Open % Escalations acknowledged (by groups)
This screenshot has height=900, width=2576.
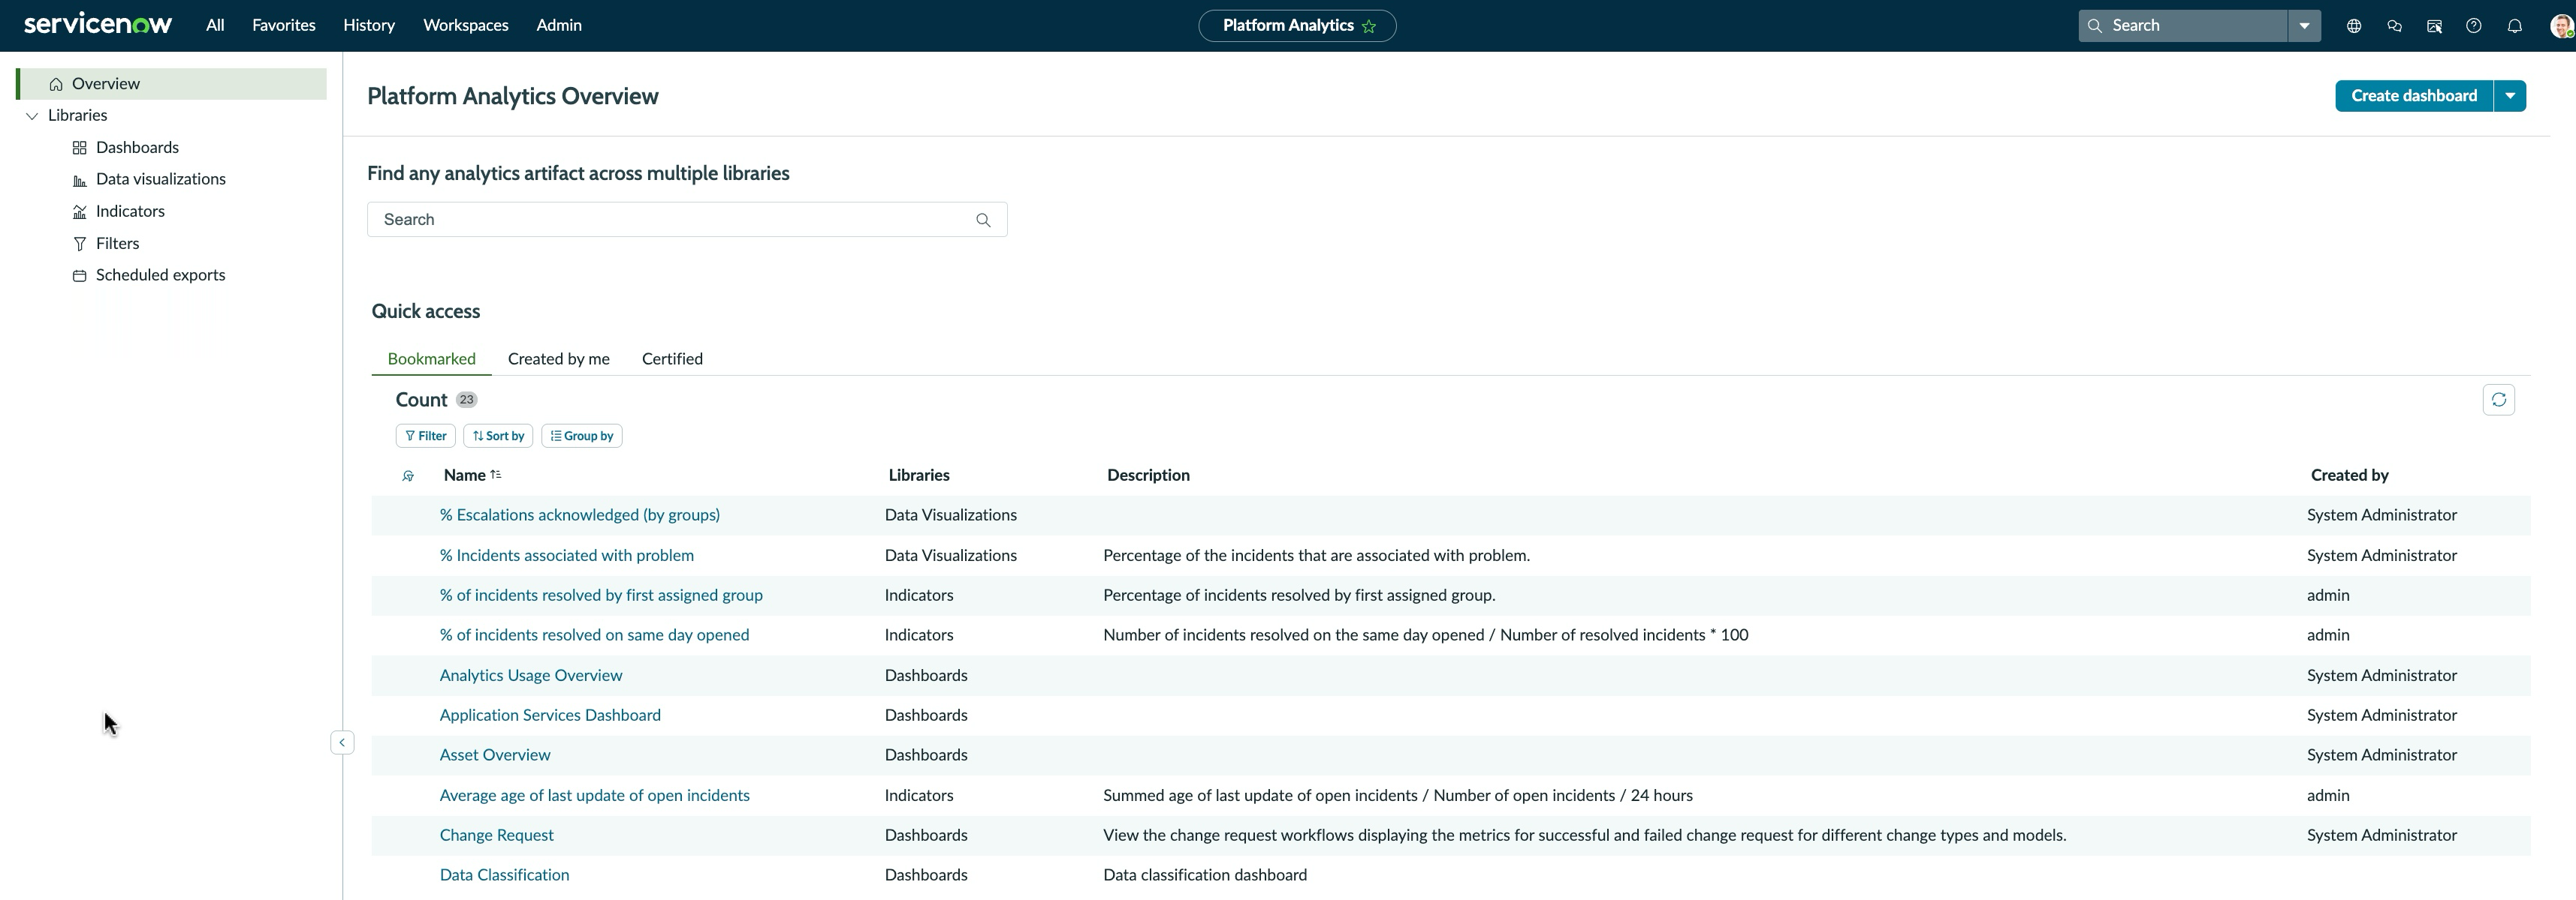[x=580, y=515]
